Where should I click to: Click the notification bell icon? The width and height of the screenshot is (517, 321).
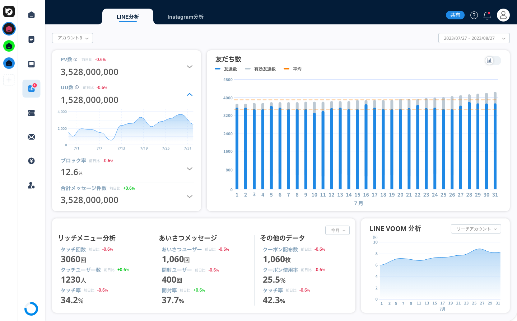click(487, 15)
